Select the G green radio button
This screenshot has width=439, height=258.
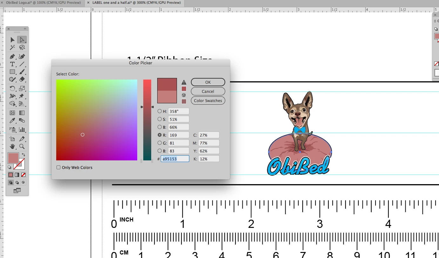click(x=160, y=143)
